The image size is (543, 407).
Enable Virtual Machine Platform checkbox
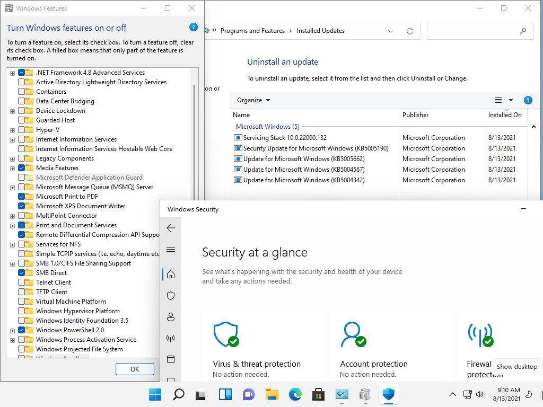click(x=21, y=301)
